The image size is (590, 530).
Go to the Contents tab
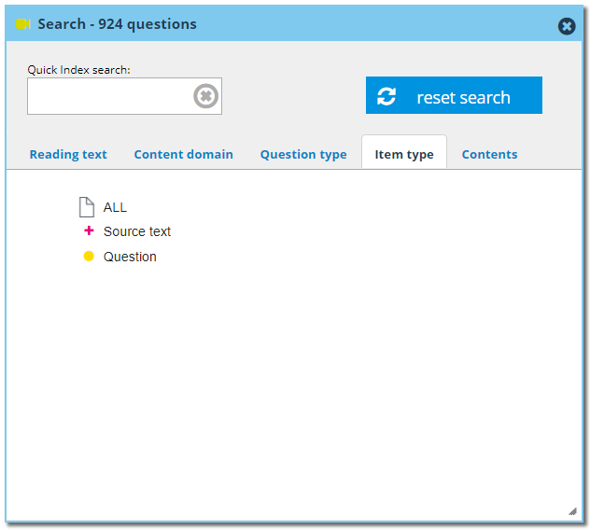489,154
